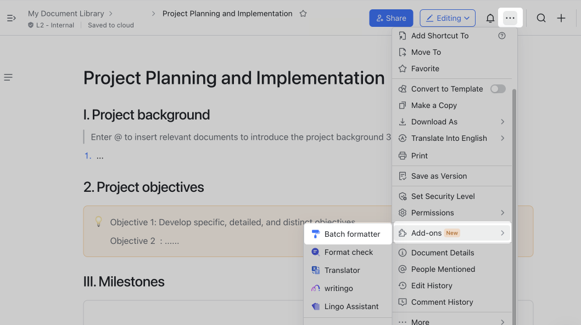
Task: Click the help icon beside Add Shortcut To
Action: tap(501, 36)
